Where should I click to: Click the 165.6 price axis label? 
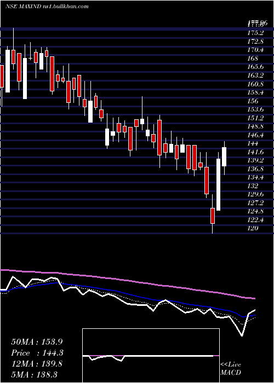pos(255,67)
